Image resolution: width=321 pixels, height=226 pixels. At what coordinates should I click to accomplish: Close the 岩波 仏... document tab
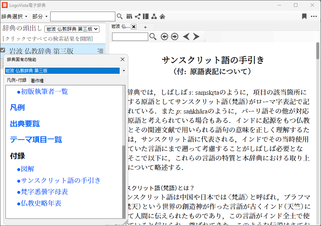pos(134,27)
